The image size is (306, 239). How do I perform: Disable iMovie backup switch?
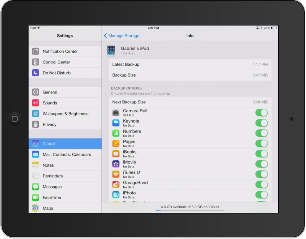(262, 164)
